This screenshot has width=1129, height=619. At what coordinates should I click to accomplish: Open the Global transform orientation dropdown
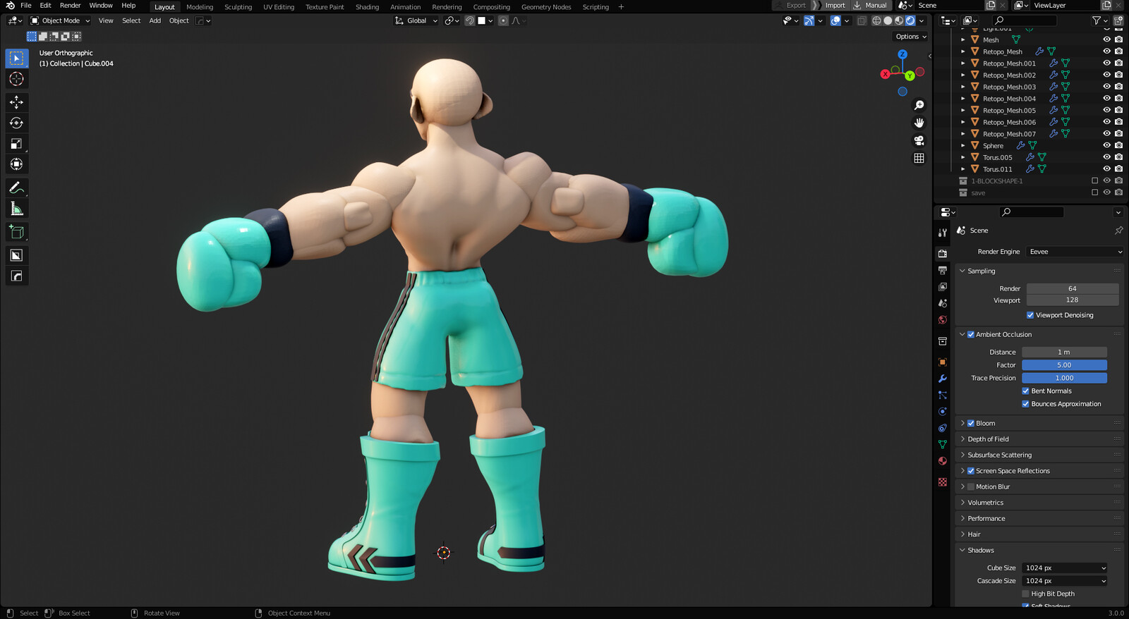coord(416,20)
